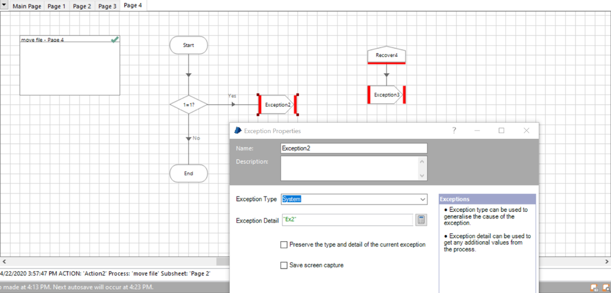Click the ACTION 'Action2' log message
Viewport: 611px width, 293px height.
tap(105, 273)
